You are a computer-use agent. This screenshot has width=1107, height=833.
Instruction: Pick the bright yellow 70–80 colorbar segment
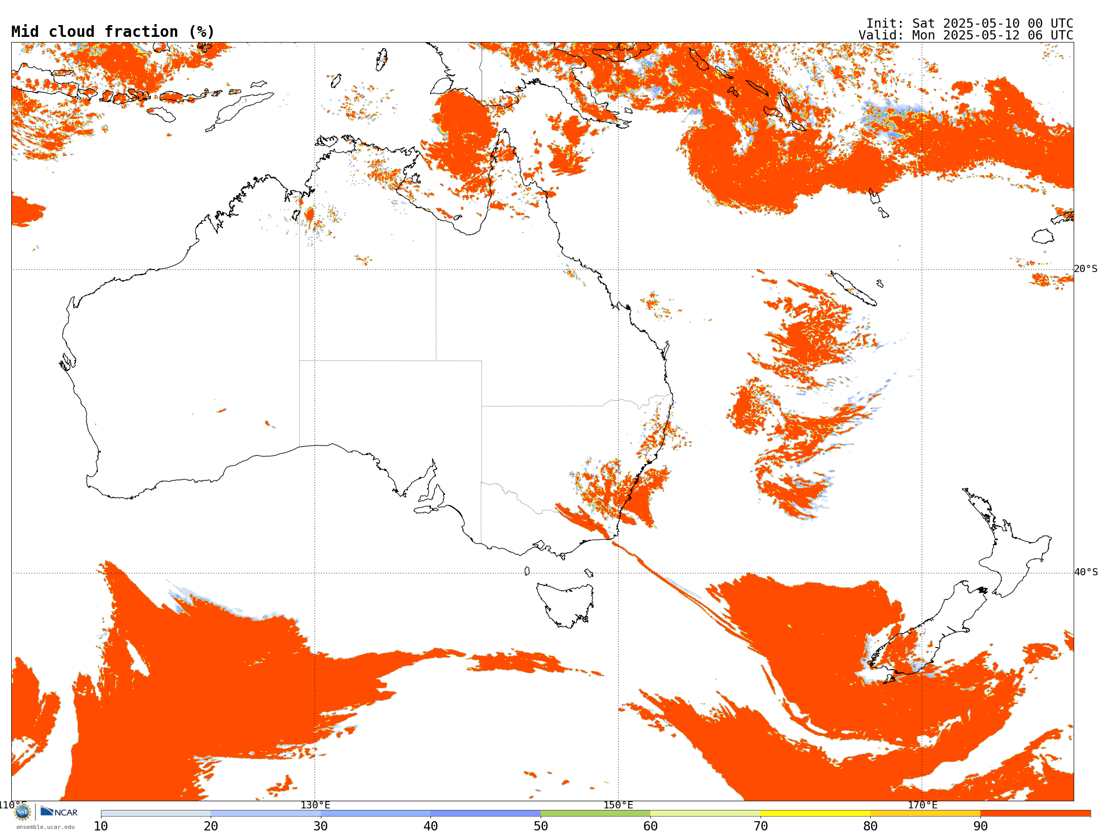point(815,814)
